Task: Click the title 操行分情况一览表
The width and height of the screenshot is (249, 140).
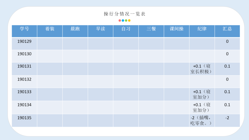Action: click(125, 14)
